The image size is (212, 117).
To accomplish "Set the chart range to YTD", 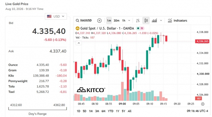I will (111, 111).
